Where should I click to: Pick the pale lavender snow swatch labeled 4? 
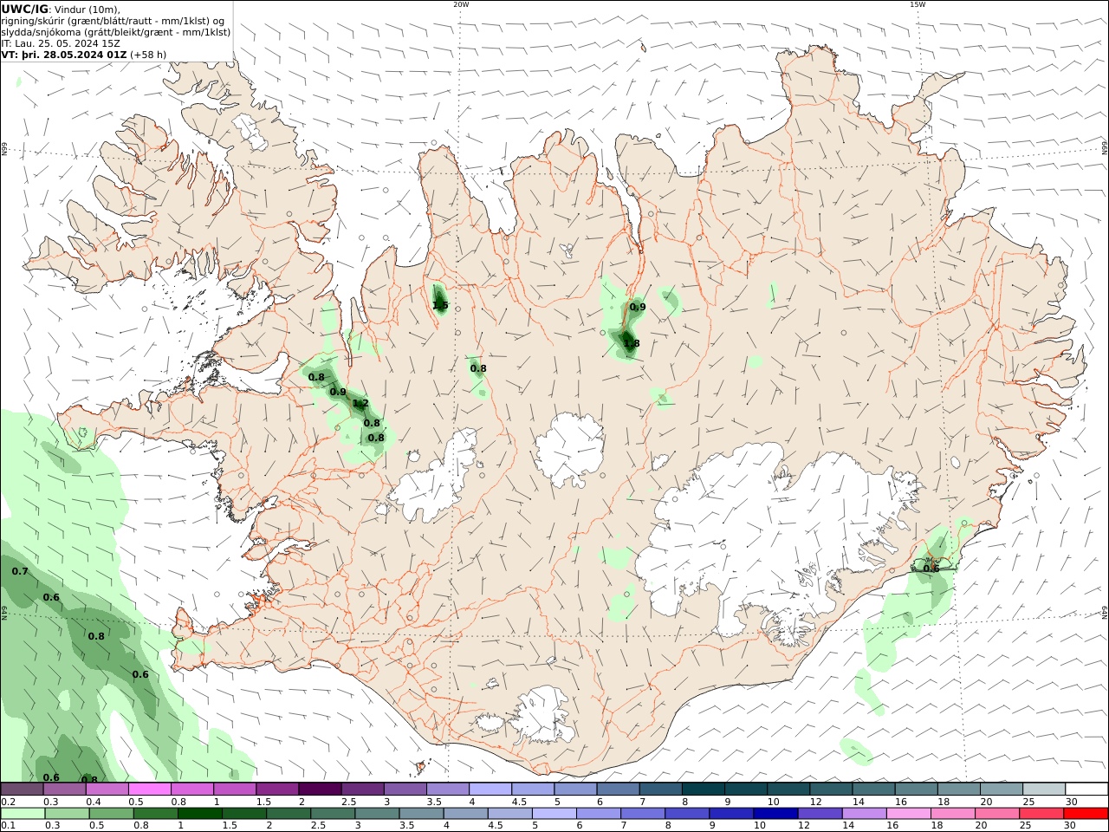(490, 789)
